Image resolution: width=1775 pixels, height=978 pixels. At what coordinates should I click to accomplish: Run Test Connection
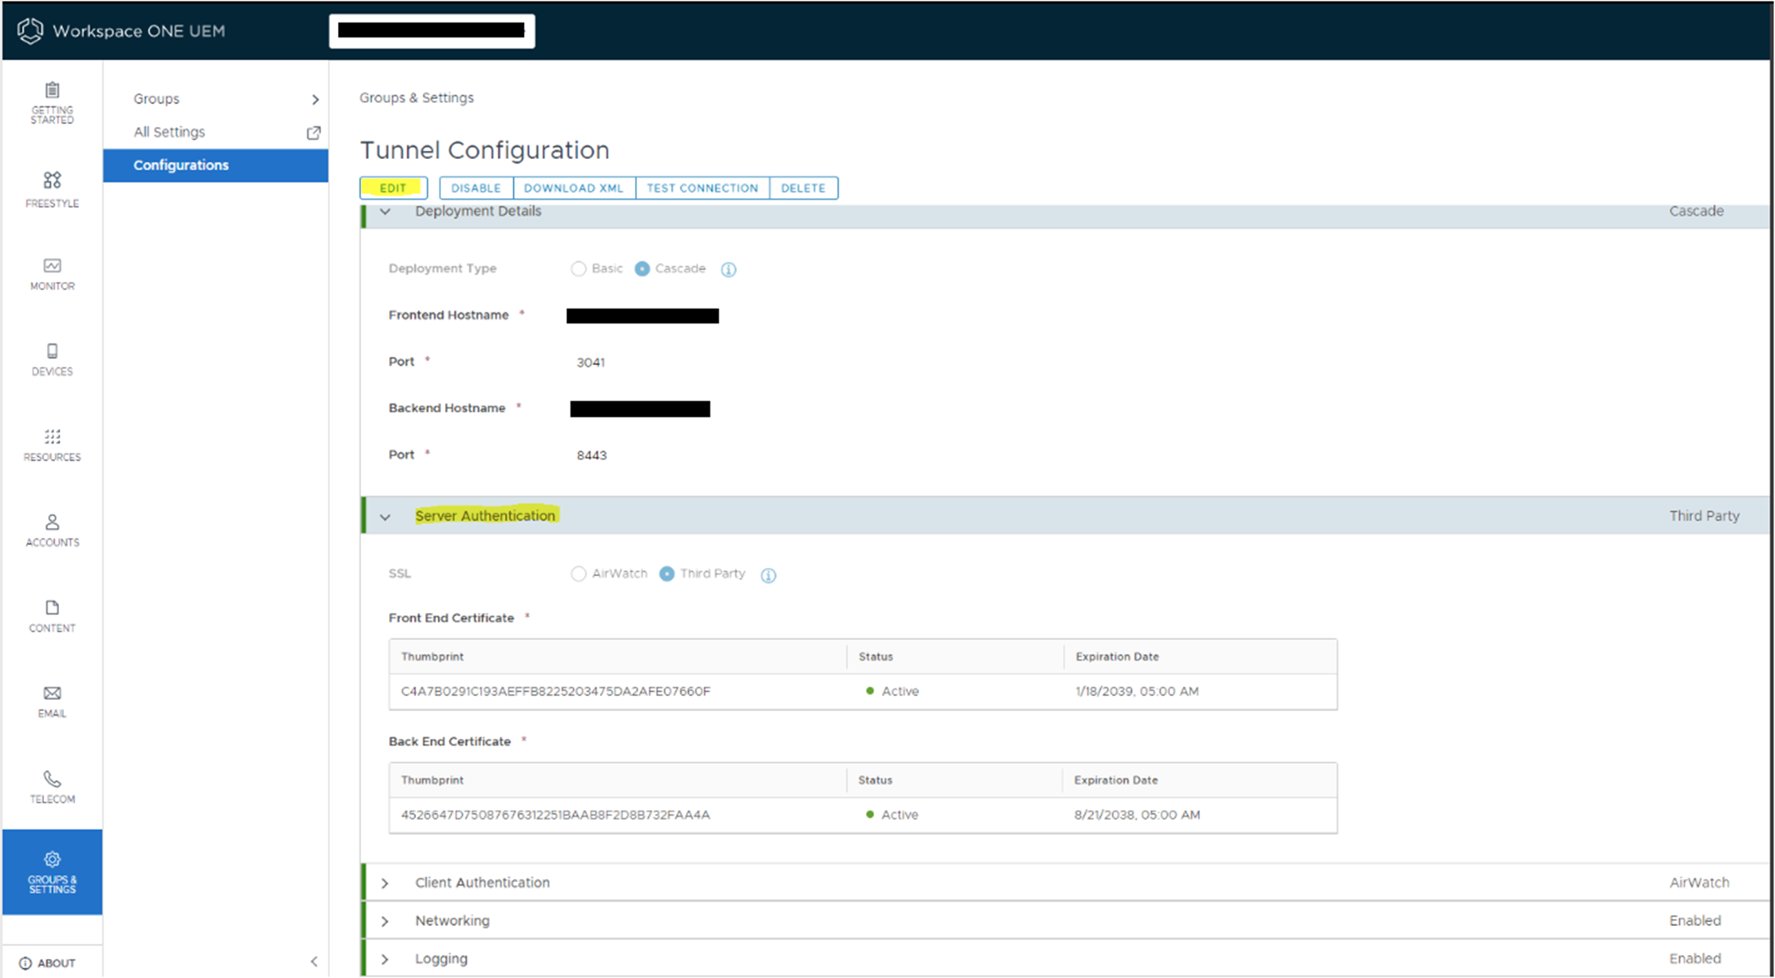pyautogui.click(x=702, y=188)
